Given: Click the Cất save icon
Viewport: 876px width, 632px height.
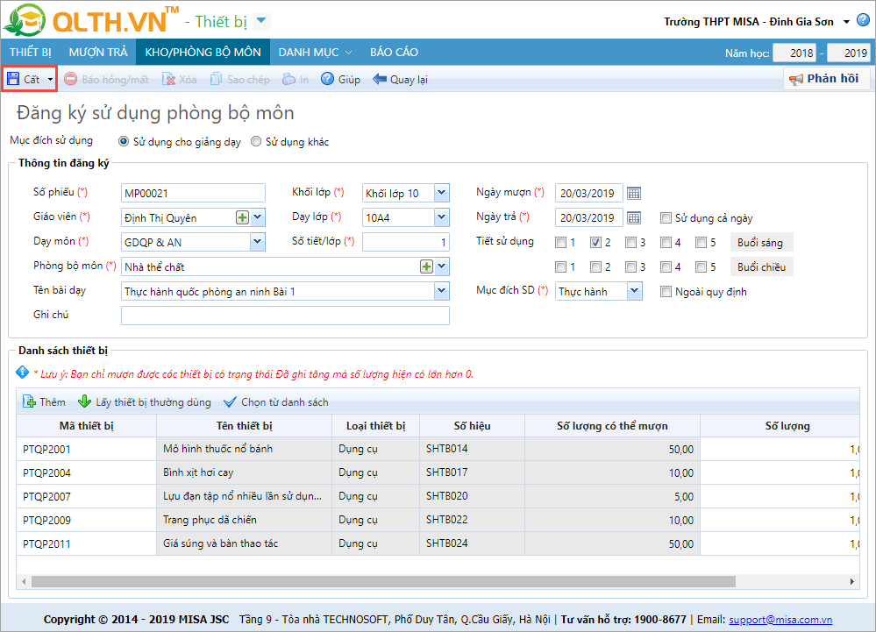Looking at the screenshot, I should (x=13, y=79).
